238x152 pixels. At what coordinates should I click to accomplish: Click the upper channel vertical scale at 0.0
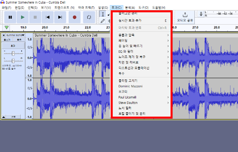(30, 58)
